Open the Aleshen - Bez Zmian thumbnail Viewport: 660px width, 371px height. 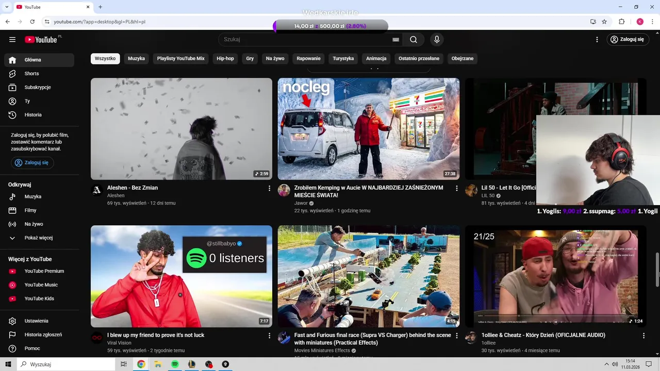tap(181, 129)
